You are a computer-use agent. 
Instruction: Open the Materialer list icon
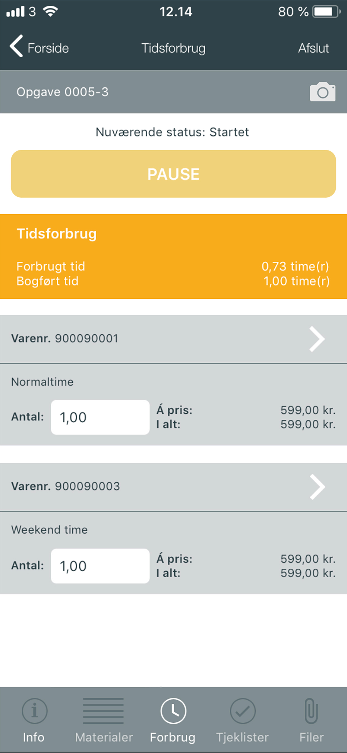click(103, 711)
